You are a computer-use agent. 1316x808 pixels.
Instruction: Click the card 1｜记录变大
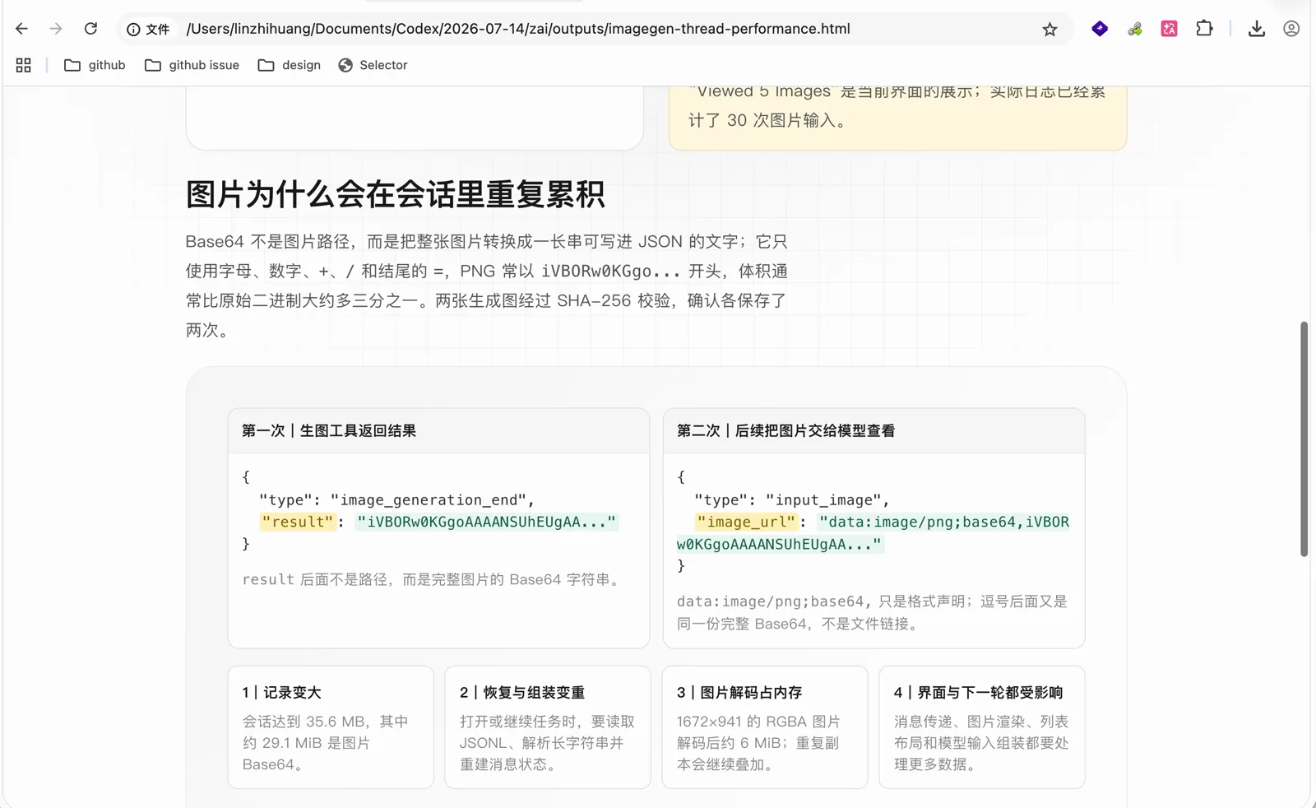coord(331,727)
